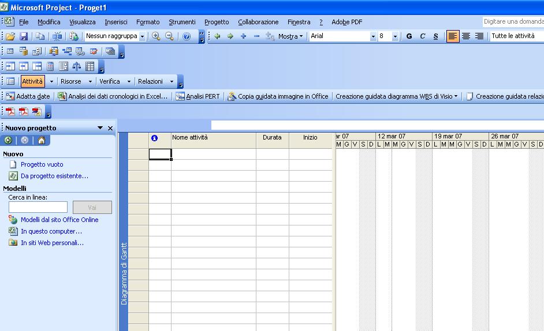
Task: Click the balance scale icon in the PERT toolbar
Action: click(x=77, y=66)
